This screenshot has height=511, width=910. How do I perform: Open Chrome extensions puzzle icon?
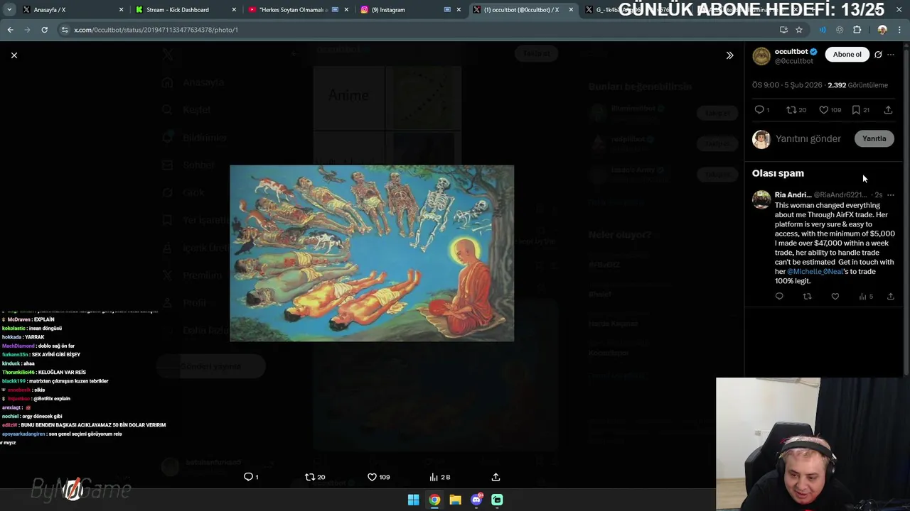(857, 30)
